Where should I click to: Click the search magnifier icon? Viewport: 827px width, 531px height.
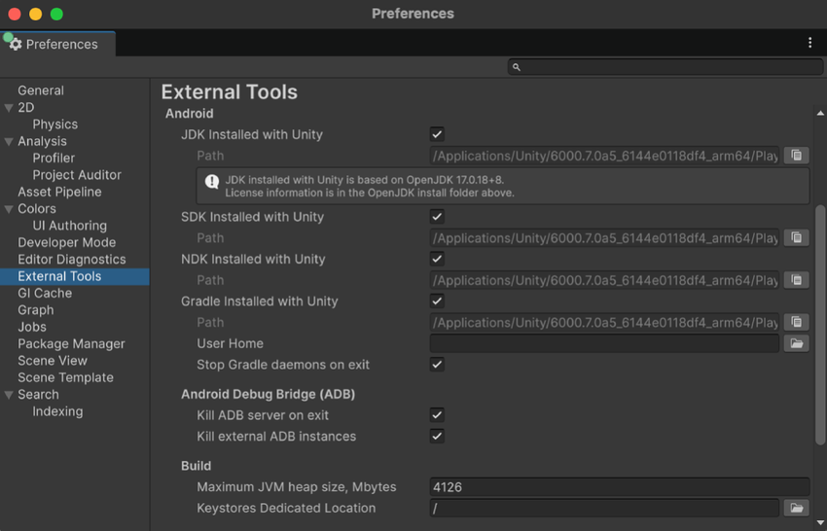[x=517, y=67]
